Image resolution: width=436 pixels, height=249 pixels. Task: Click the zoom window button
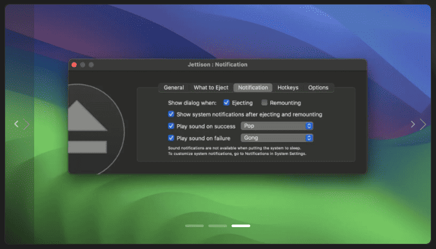click(x=91, y=65)
